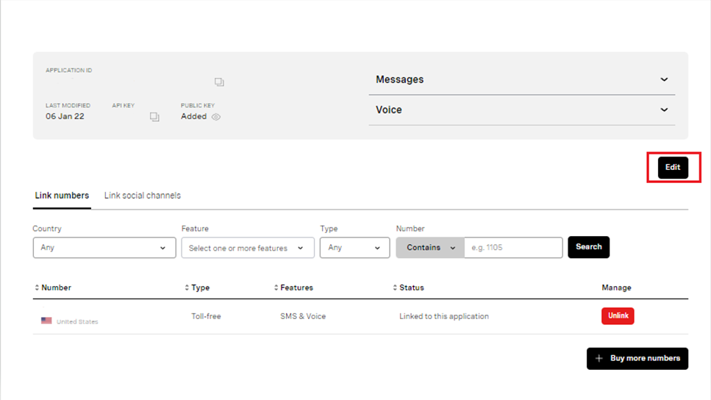Sort the table by Type column

197,287
